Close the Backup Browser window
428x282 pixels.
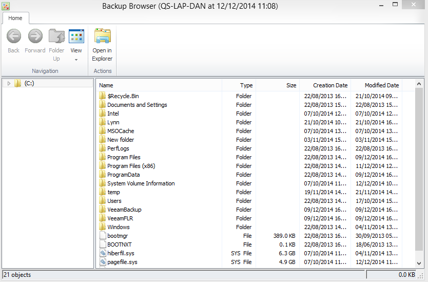pyautogui.click(x=413, y=5)
